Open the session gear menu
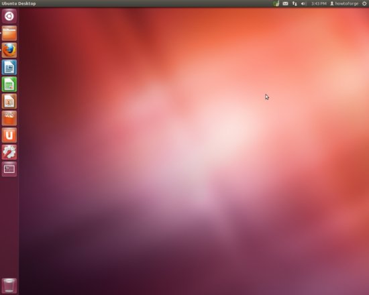369x295 pixels. (364, 3)
